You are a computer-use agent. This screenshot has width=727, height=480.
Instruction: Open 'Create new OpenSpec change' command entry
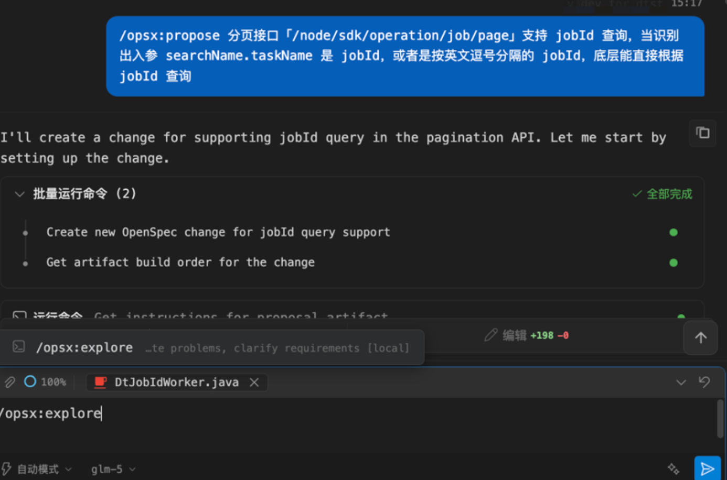(x=218, y=232)
